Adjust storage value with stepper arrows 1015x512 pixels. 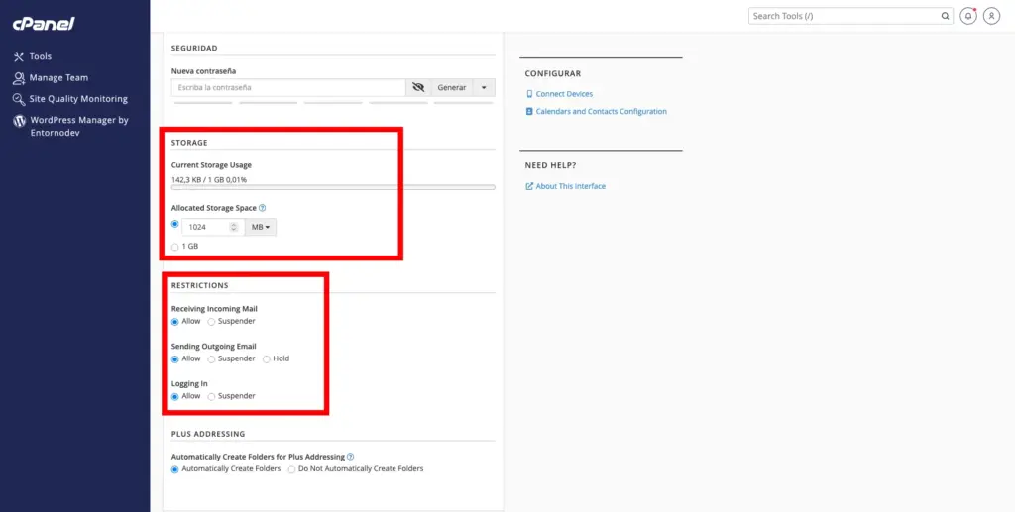coord(234,227)
